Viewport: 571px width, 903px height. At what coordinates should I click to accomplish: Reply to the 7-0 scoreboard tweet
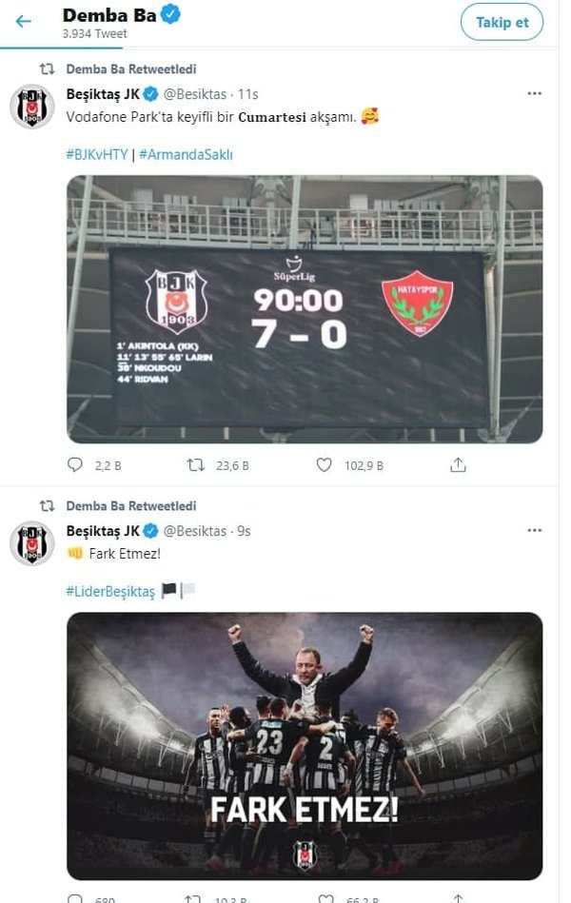pos(75,465)
